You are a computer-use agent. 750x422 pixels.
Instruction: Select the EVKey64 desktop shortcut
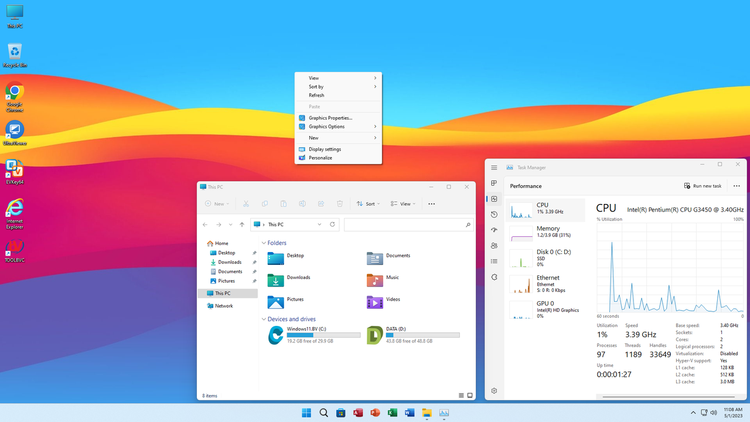click(x=15, y=172)
